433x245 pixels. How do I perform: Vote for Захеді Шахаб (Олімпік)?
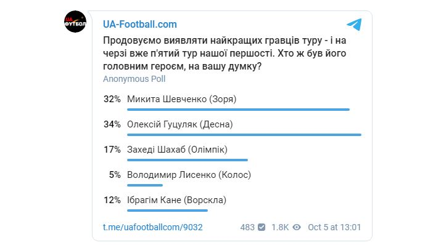pos(177,150)
